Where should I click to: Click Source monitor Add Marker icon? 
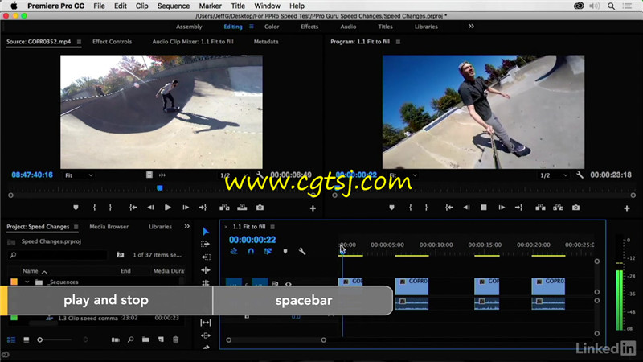tap(76, 208)
